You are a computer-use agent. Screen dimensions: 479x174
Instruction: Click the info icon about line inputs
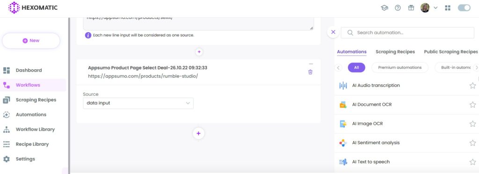[x=88, y=35]
